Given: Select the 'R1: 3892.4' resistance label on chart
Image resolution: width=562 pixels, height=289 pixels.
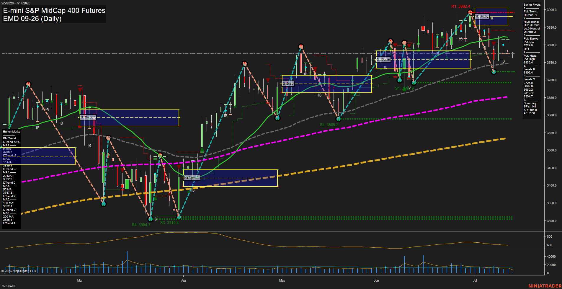Looking at the screenshot, I should [x=461, y=6].
